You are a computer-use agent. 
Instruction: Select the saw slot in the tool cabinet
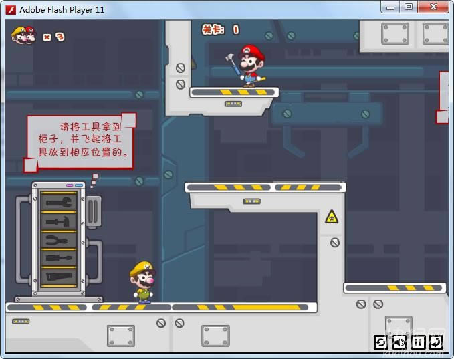(x=59, y=277)
